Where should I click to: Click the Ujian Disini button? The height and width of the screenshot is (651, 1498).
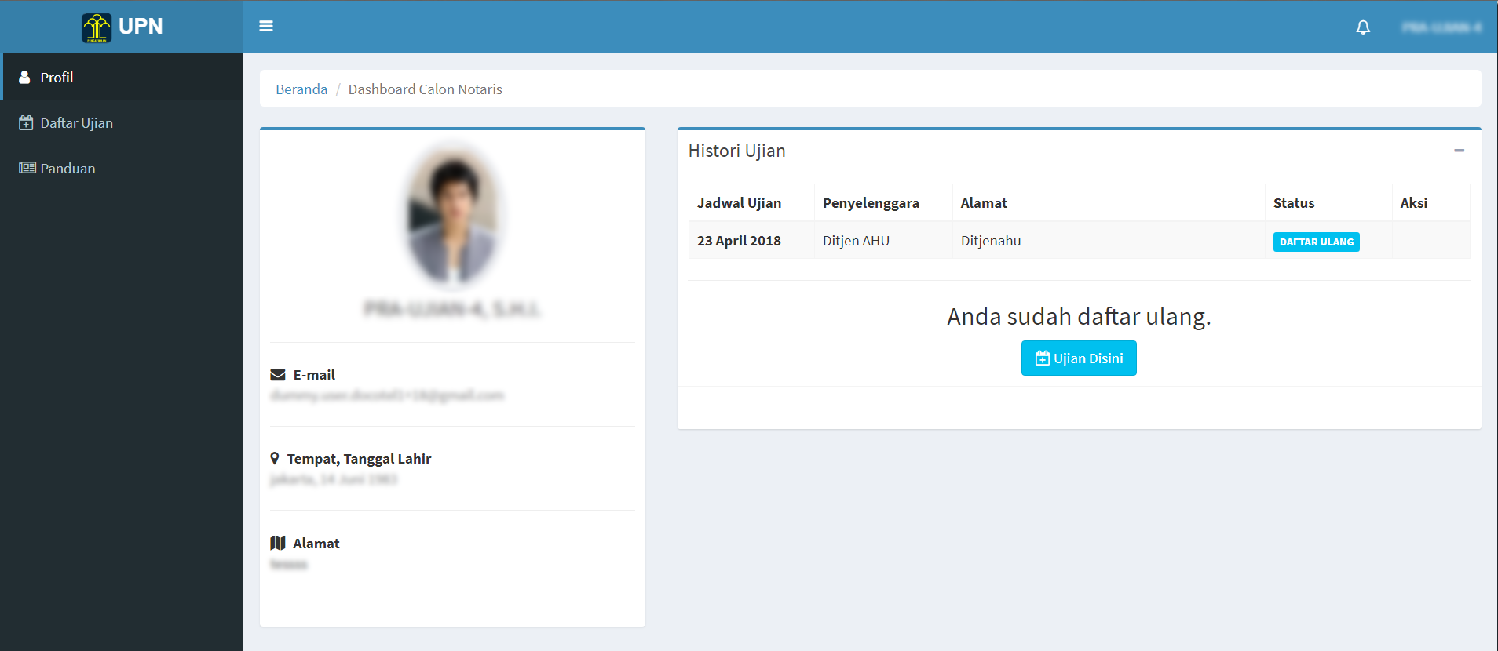1079,358
